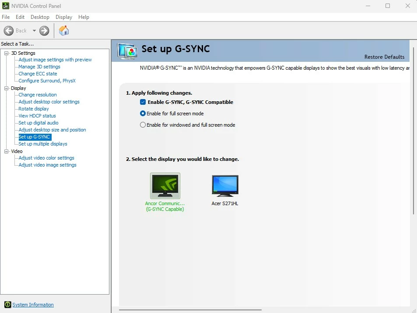Click the Display category label in tree
This screenshot has height=313, width=417.
click(x=18, y=88)
